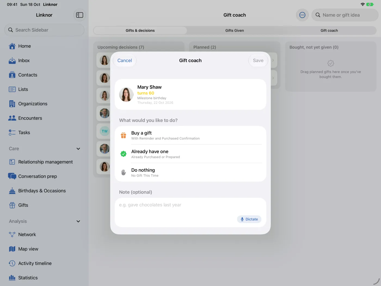Collapse the Analysis section chevron
This screenshot has height=286, width=381.
[x=78, y=221]
